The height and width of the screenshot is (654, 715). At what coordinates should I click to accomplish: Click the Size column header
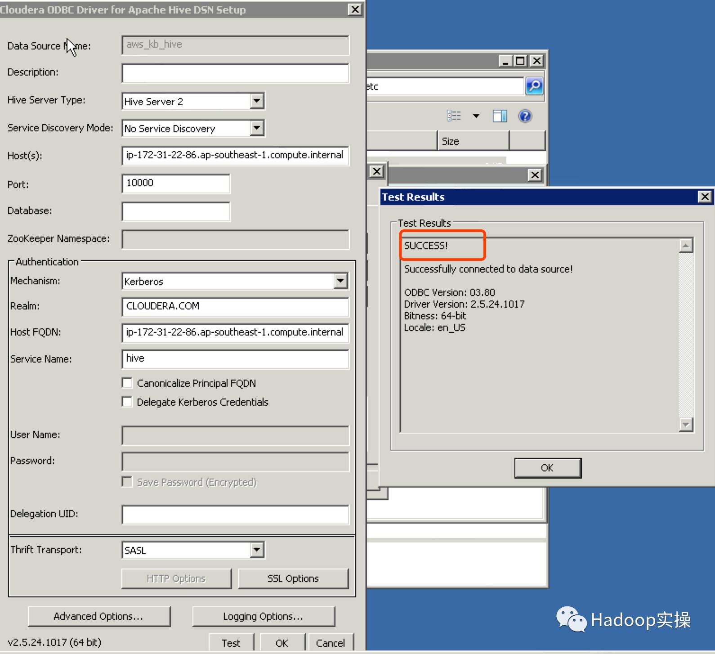point(473,141)
